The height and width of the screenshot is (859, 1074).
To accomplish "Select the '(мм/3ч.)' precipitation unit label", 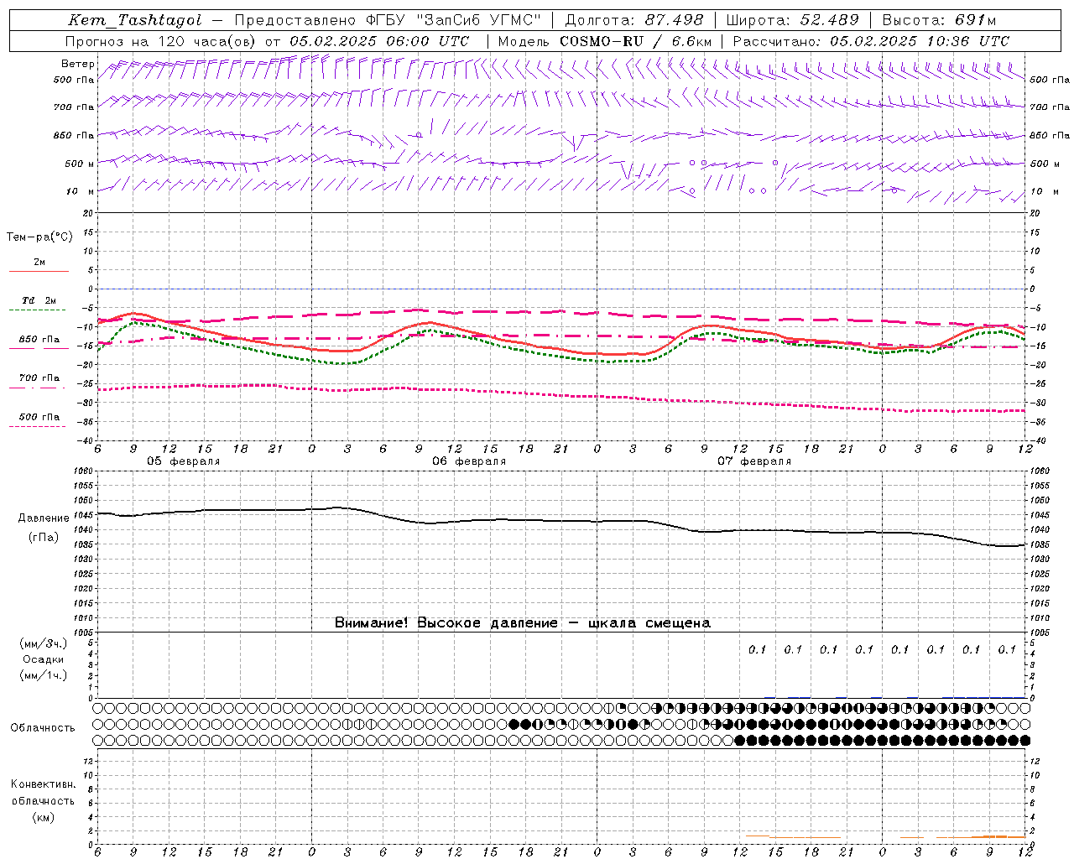I will [44, 643].
